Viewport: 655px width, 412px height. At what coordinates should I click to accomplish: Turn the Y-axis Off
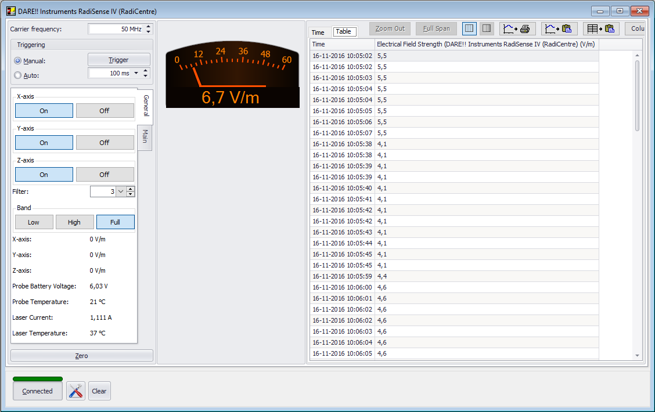coord(105,143)
